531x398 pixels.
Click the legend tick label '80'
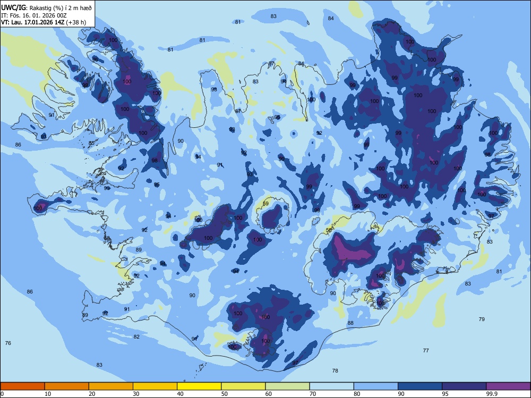click(x=357, y=394)
